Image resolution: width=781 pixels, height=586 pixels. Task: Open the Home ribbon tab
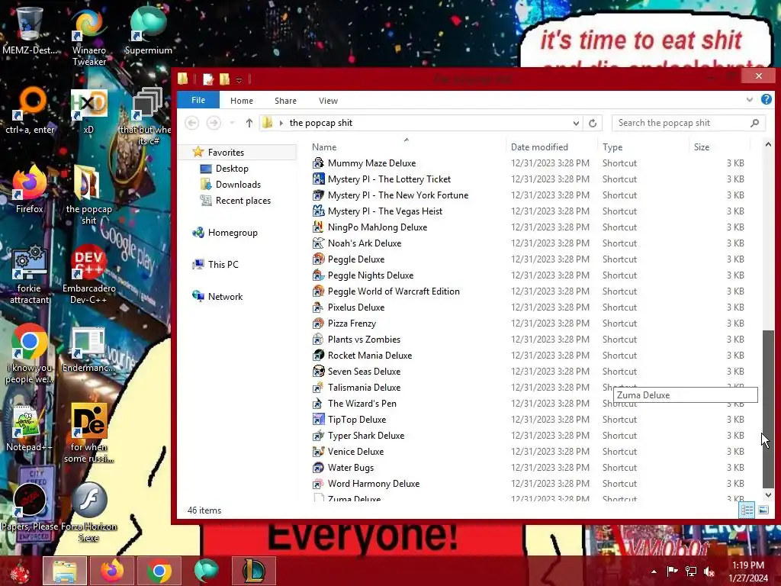[242, 101]
